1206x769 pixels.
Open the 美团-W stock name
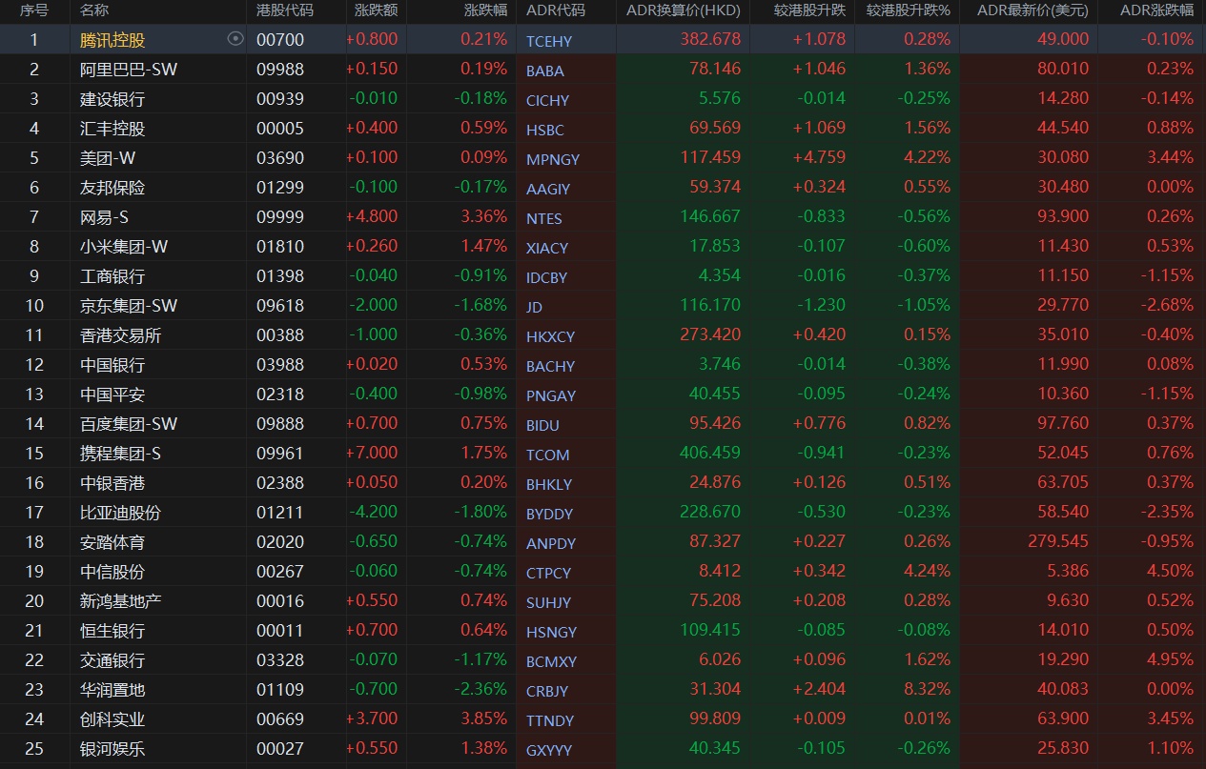point(108,158)
